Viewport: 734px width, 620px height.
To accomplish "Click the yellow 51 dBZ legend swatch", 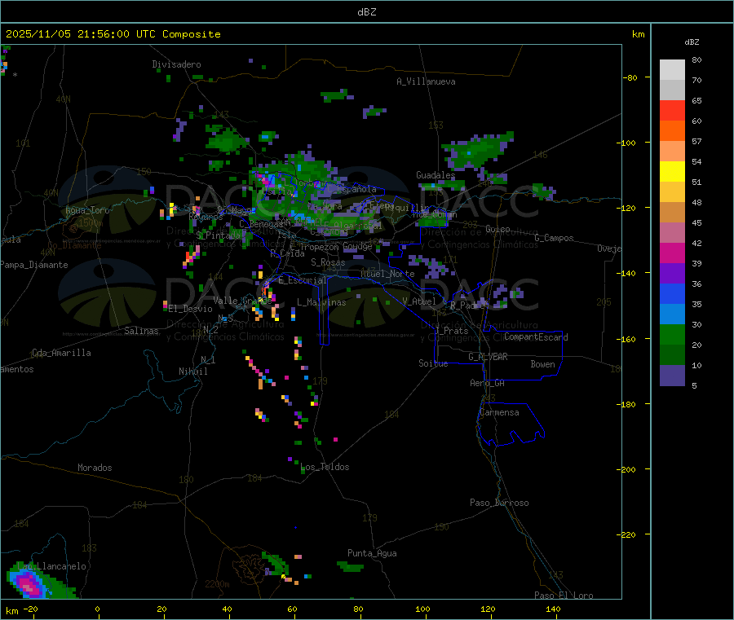I will click(x=672, y=172).
